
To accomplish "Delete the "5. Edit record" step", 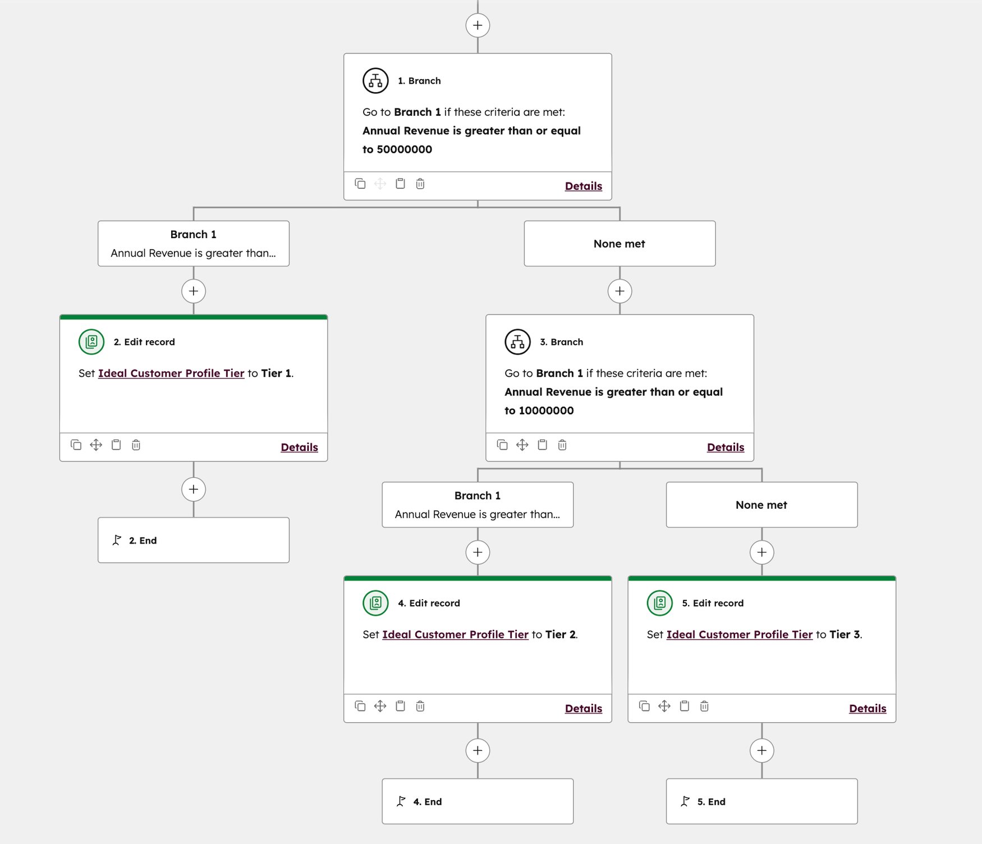I will click(x=704, y=706).
